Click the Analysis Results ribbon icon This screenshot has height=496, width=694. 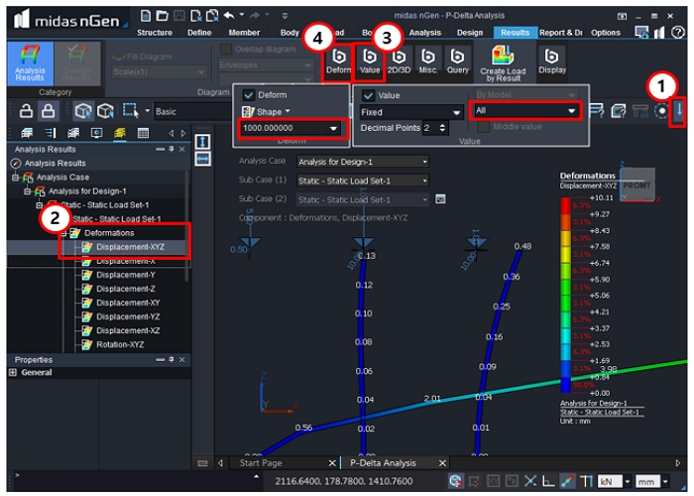point(30,65)
